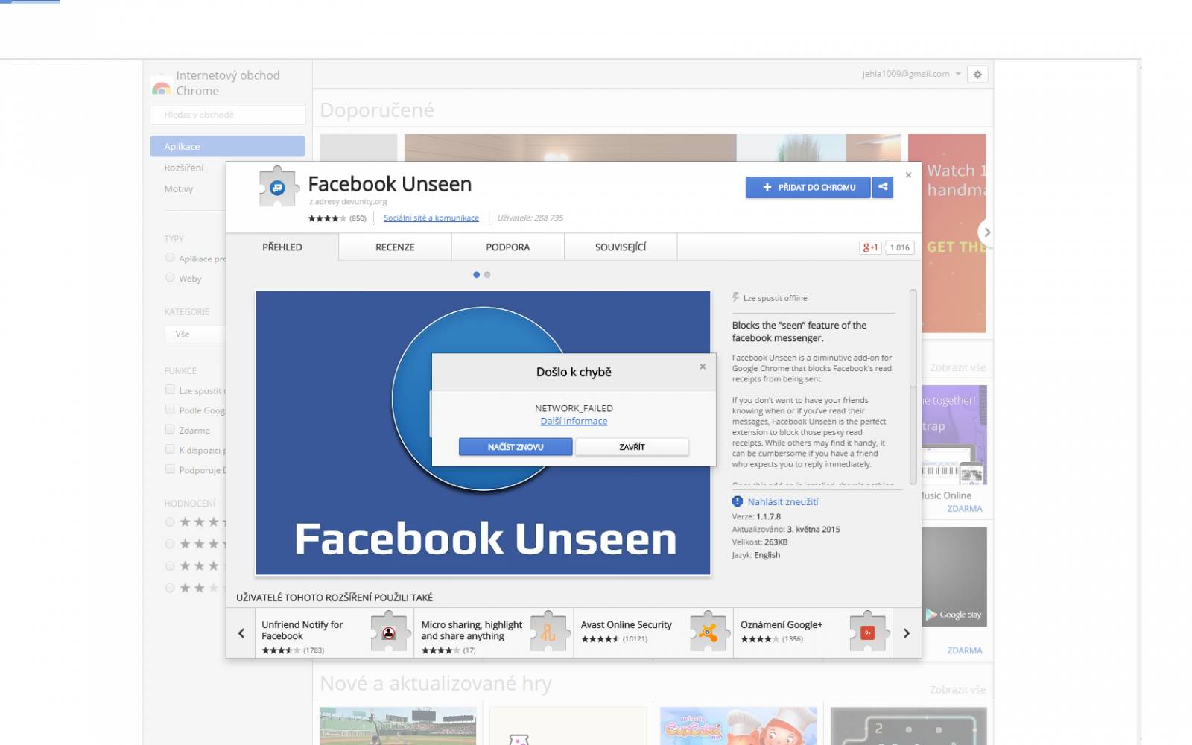Open the jehla1009@gmail.com account dropdown
The width and height of the screenshot is (1192, 745).
coord(911,74)
